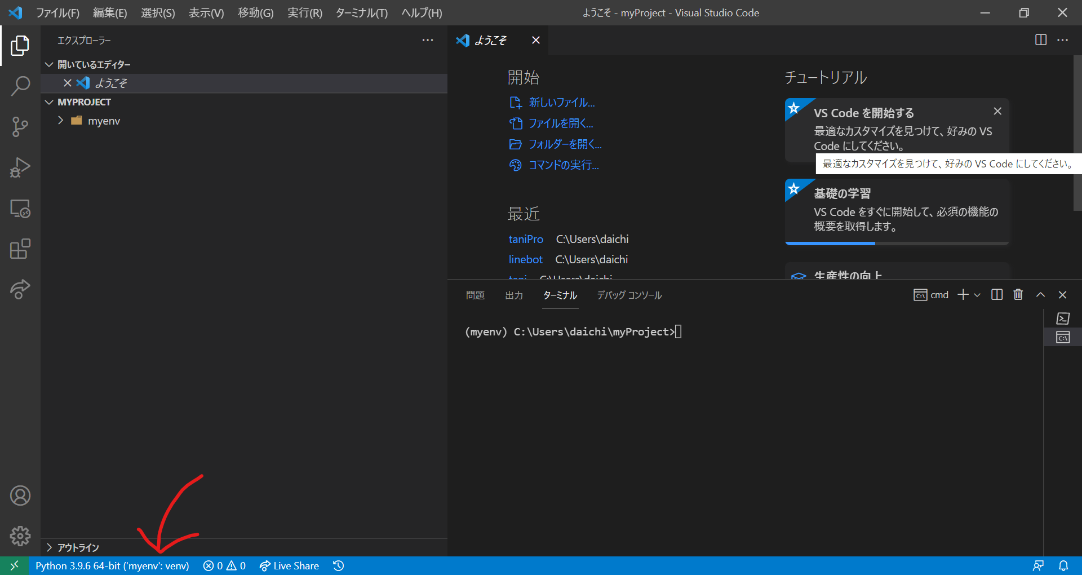Open the terminal launch profile dropdown
This screenshot has height=575, width=1082.
[977, 295]
